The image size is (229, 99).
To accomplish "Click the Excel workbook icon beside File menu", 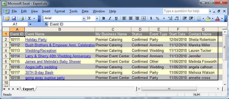I will click(x=6, y=11).
